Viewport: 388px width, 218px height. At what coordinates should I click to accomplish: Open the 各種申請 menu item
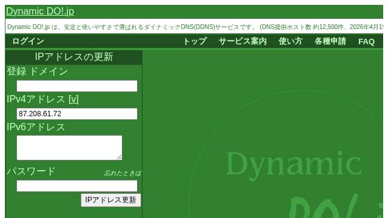click(x=330, y=41)
